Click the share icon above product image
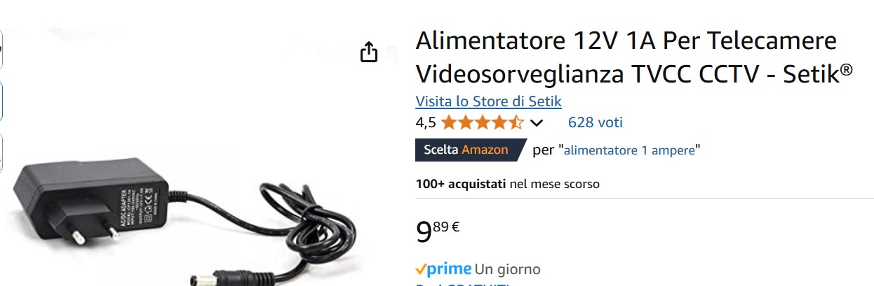874x286 pixels. [369, 52]
